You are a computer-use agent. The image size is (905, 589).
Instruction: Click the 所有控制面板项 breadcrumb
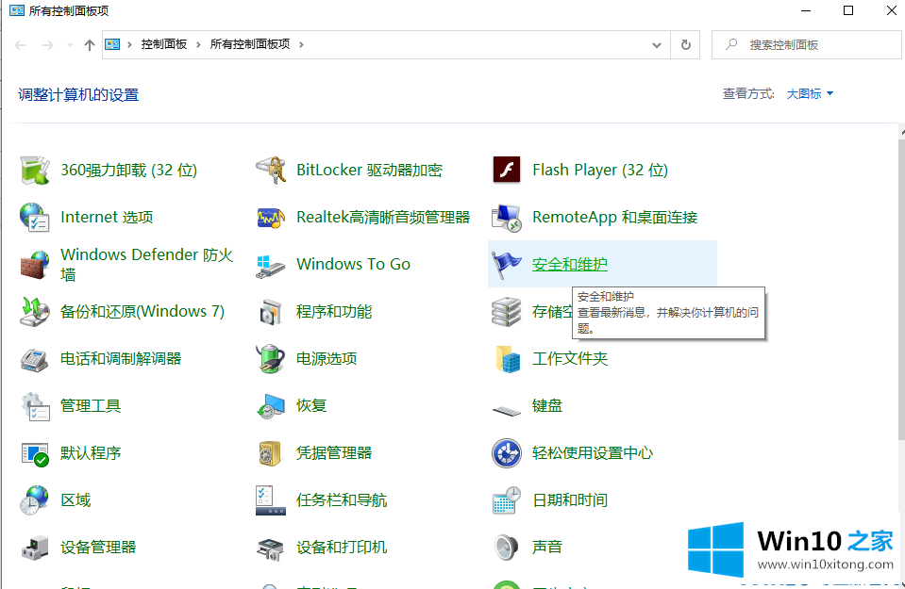[x=250, y=44]
